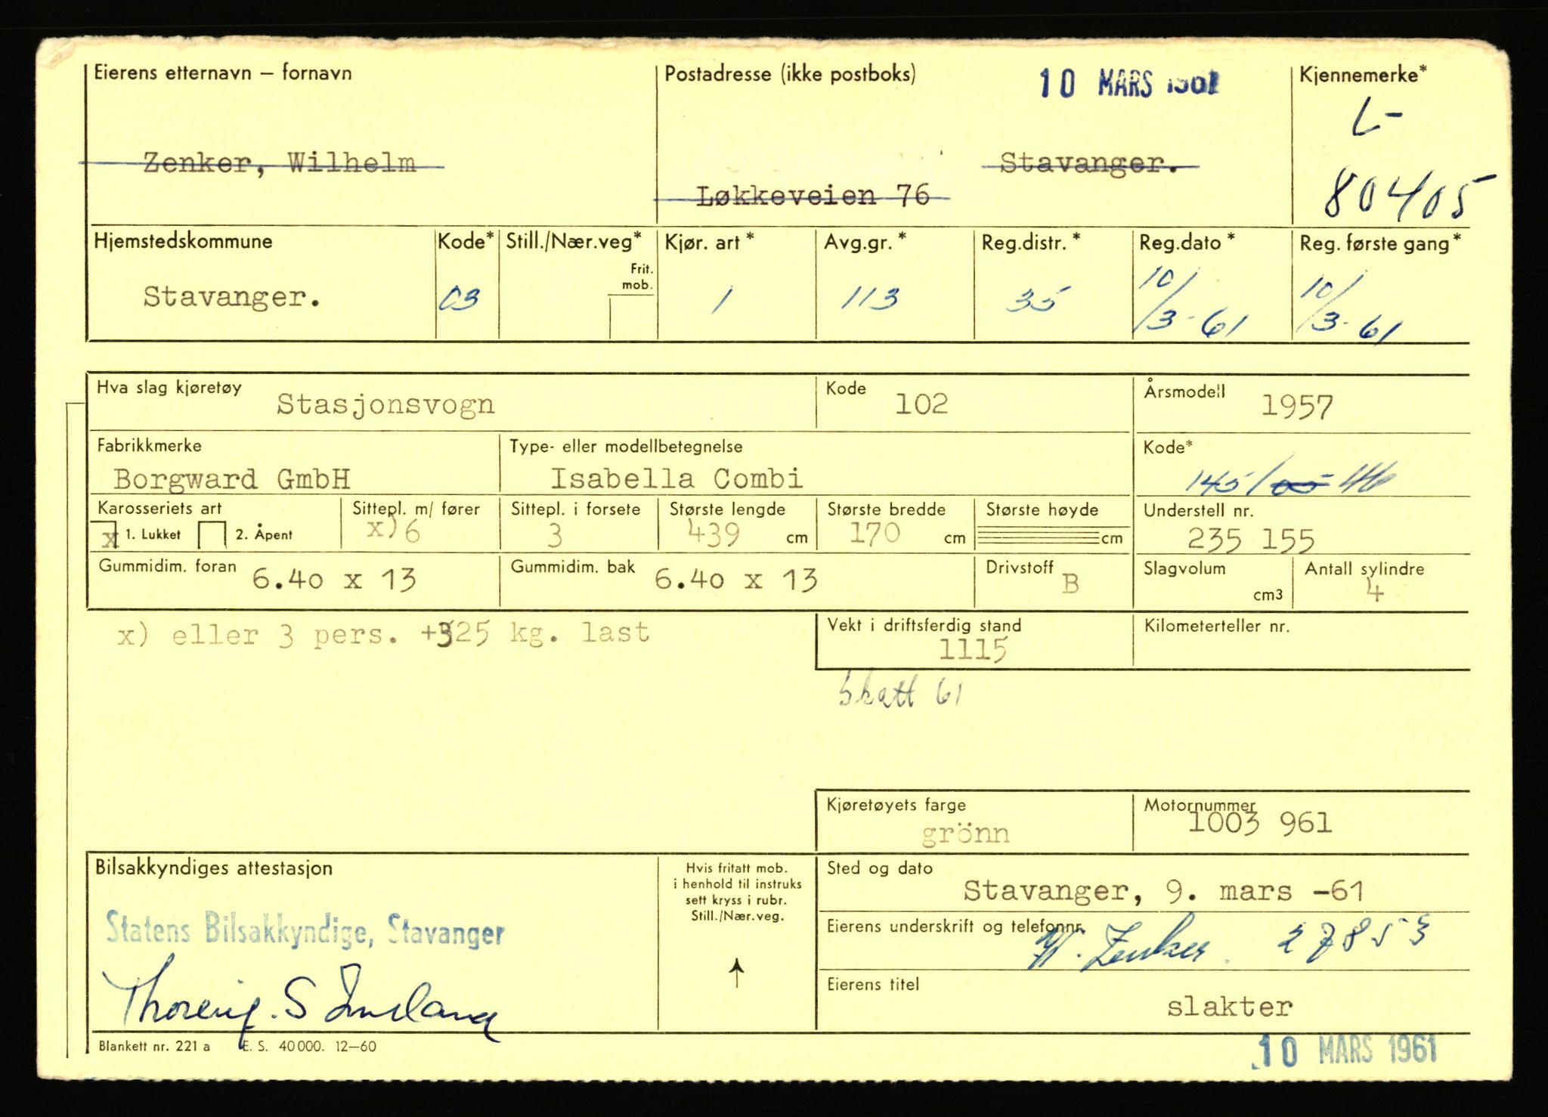Click the Årsmodell value '1957'
Screen dimensions: 1548x1117
click(1297, 408)
